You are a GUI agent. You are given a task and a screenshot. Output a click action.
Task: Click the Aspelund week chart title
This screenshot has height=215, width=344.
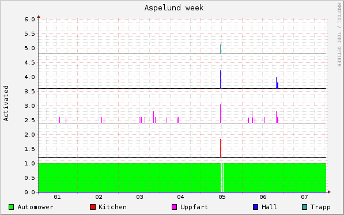point(174,8)
